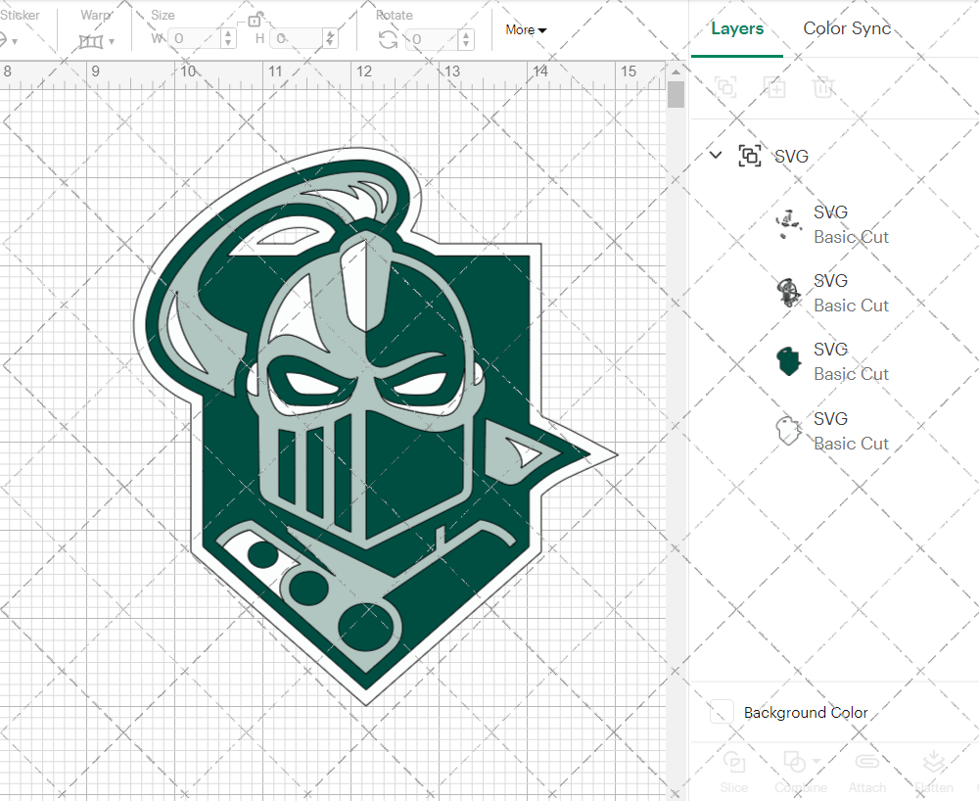Click the SVG group icon next to group name

tap(750, 156)
